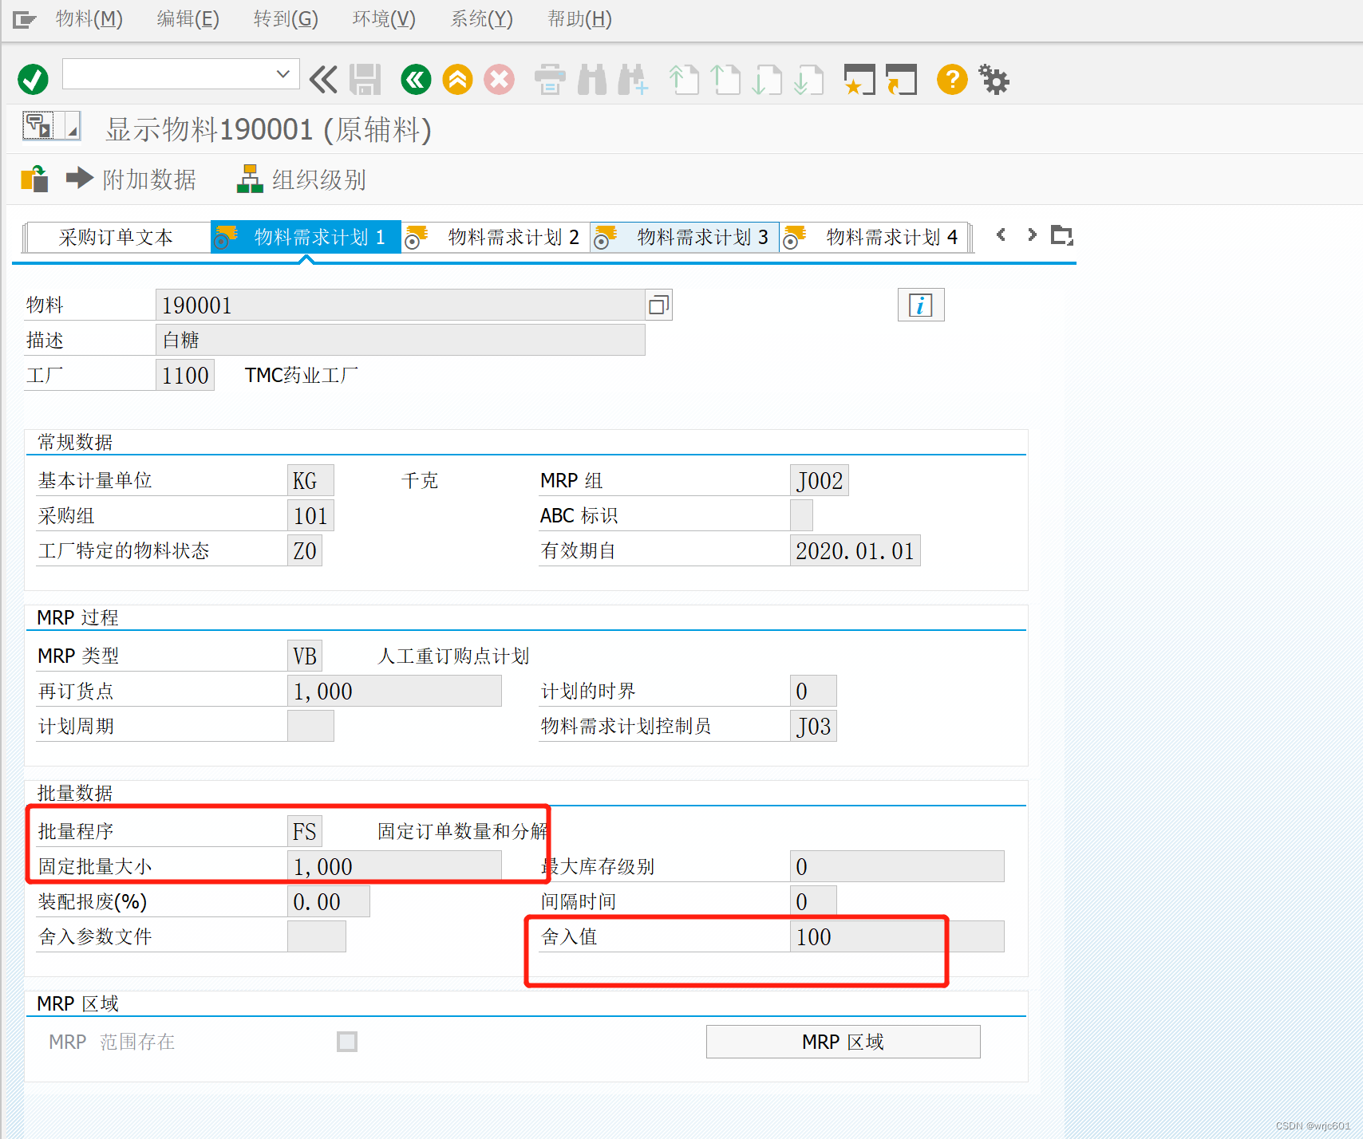1363x1139 pixels.
Task: Click the MRP 类型 field VB
Action: [x=305, y=656]
